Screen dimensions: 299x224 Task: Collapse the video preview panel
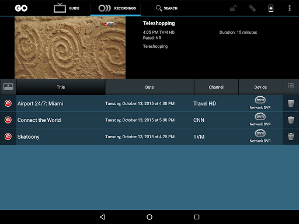pos(8,87)
